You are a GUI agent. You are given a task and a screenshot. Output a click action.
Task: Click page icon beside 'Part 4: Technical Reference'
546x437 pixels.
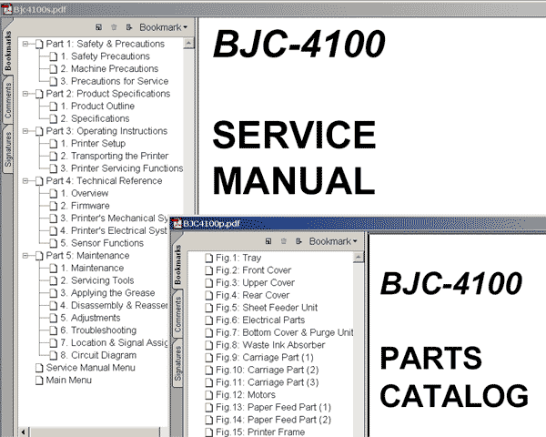point(39,181)
